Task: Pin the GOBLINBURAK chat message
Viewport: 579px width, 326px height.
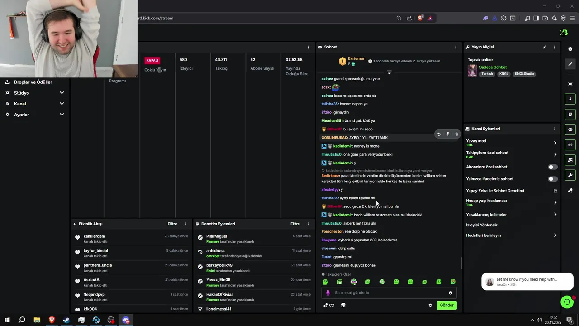Action: coord(448,134)
